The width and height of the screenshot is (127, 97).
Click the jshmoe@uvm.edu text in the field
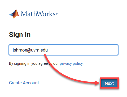click(30, 50)
